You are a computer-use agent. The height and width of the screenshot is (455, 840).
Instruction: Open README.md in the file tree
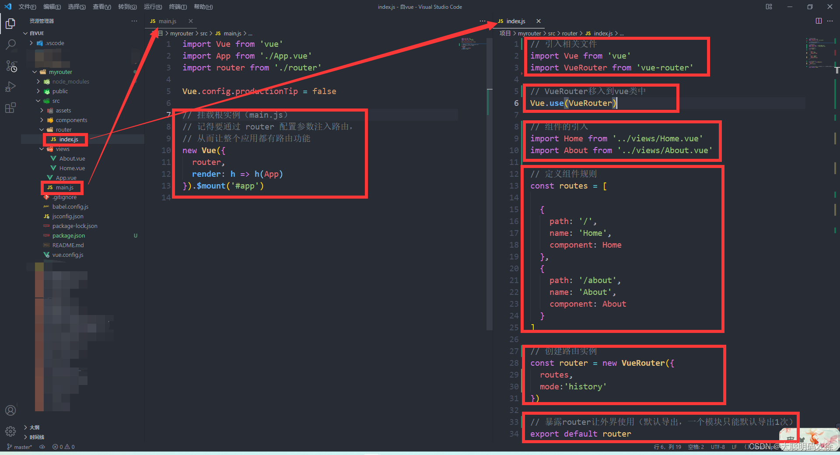(x=83, y=245)
